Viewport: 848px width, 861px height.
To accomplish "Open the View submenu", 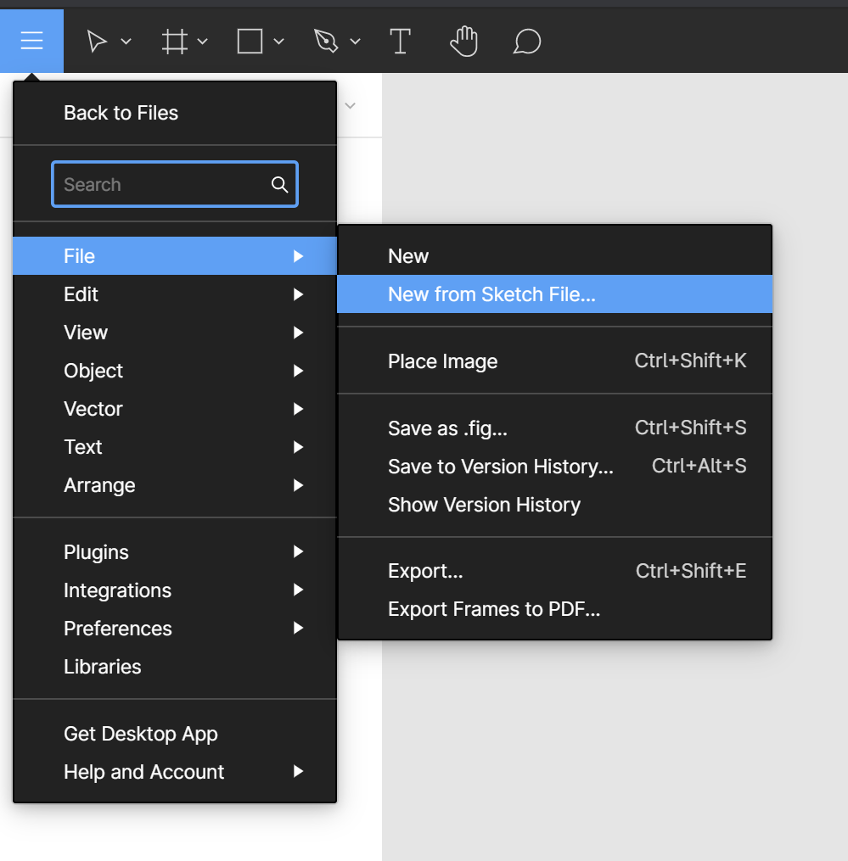I will tap(175, 333).
